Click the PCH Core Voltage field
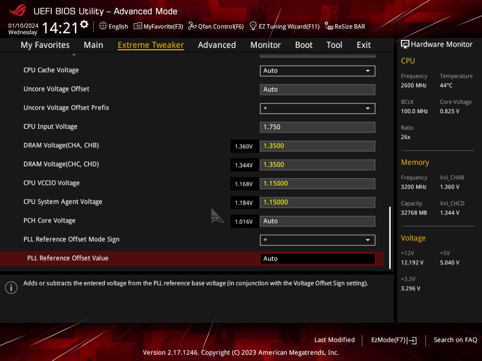 click(x=317, y=221)
